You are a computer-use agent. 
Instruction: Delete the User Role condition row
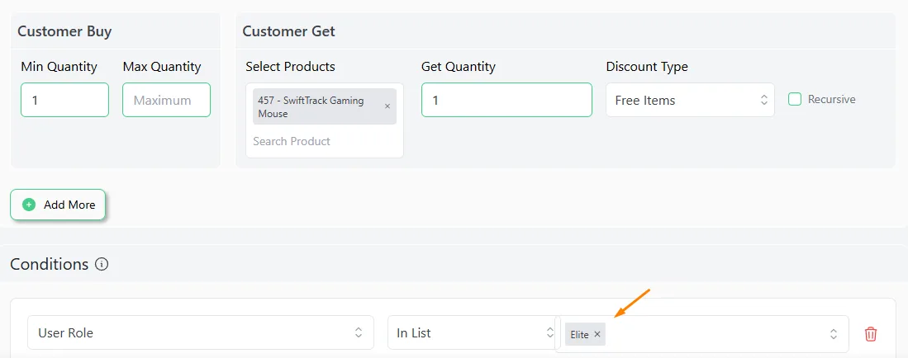point(870,334)
